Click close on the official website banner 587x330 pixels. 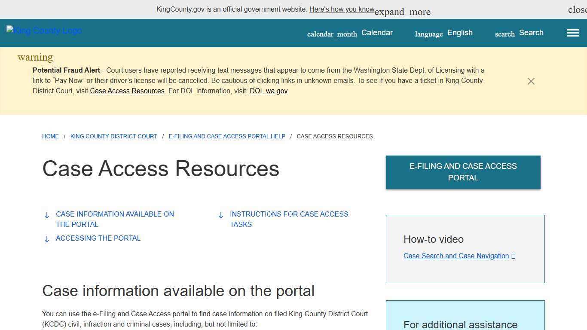coord(578,9)
